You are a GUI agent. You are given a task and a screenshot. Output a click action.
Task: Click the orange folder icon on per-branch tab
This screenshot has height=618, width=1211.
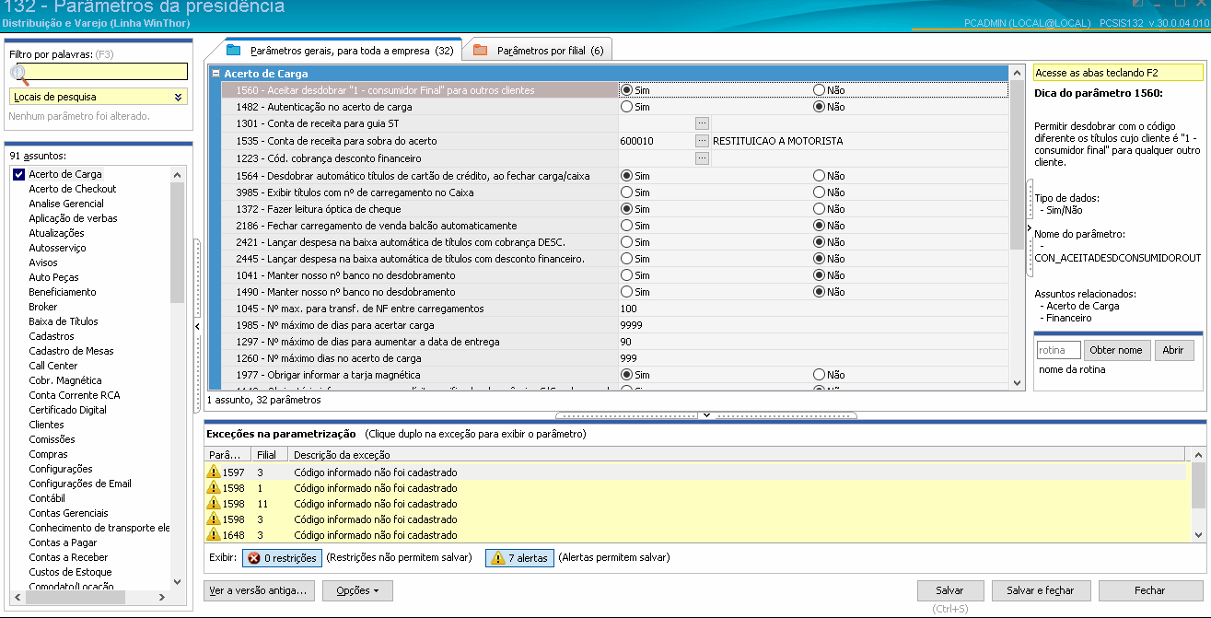coord(480,50)
